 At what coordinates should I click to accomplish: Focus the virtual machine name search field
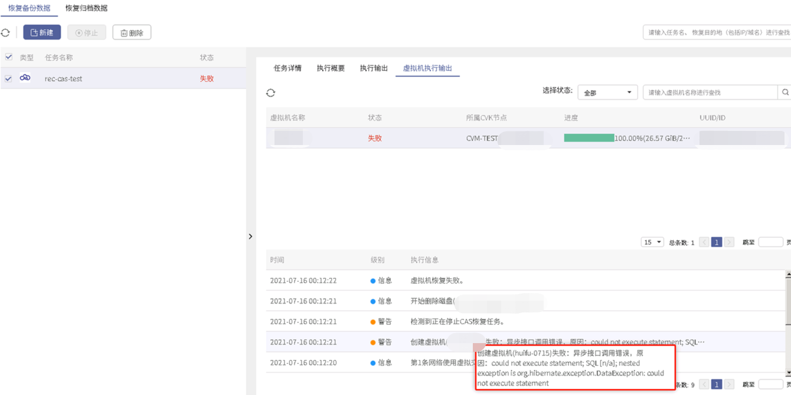pyautogui.click(x=710, y=93)
